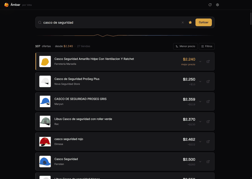Viewport: 252px width, 179px height.
Task: Click the $2.370 price
Action: [x=189, y=119]
